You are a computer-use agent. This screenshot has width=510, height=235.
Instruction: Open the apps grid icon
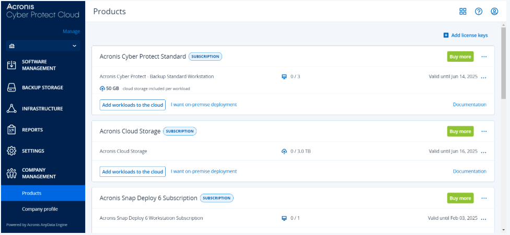[462, 12]
